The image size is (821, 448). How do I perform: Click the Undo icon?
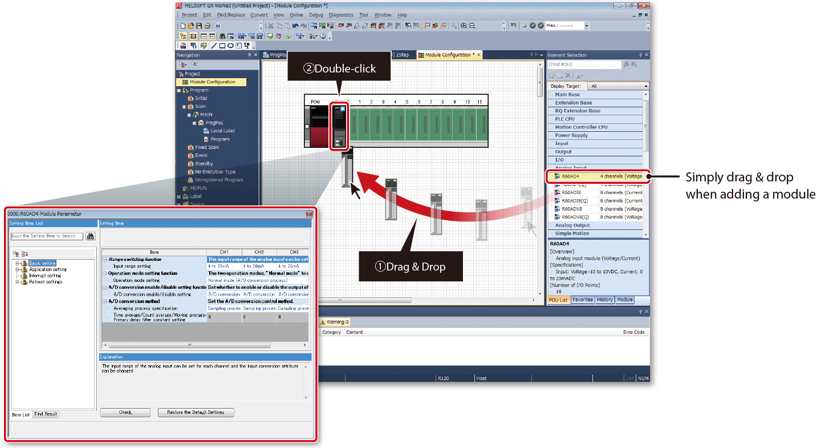[x=295, y=26]
